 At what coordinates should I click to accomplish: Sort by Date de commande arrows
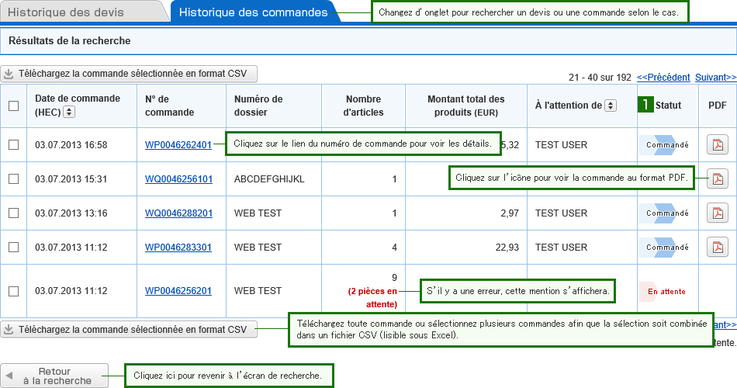(x=69, y=112)
